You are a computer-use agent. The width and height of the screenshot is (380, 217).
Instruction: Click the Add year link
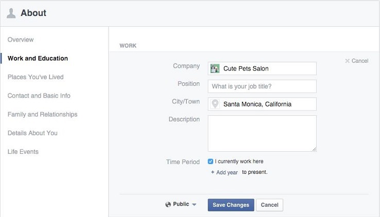(227, 172)
